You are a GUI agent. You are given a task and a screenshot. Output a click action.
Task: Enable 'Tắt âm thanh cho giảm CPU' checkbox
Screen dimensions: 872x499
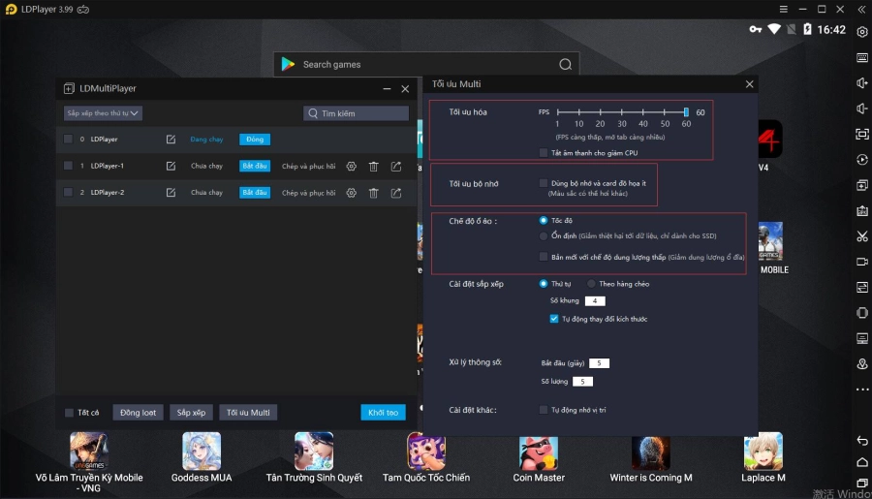(x=544, y=152)
